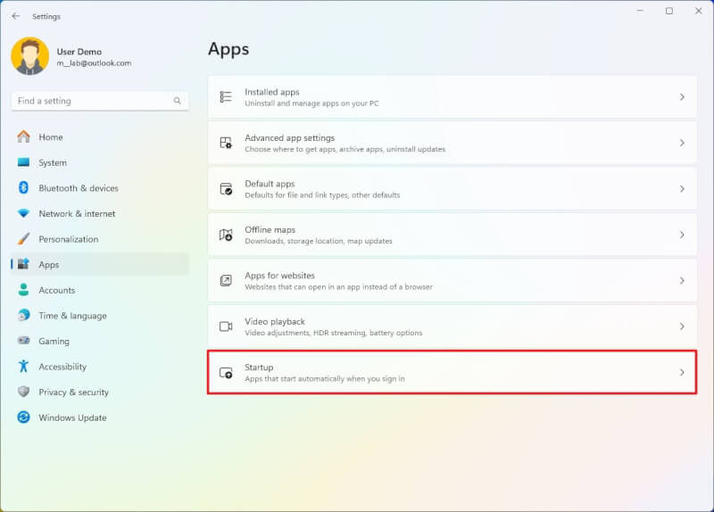
Task: Expand the Offline maps chevron arrow
Action: coord(682,235)
